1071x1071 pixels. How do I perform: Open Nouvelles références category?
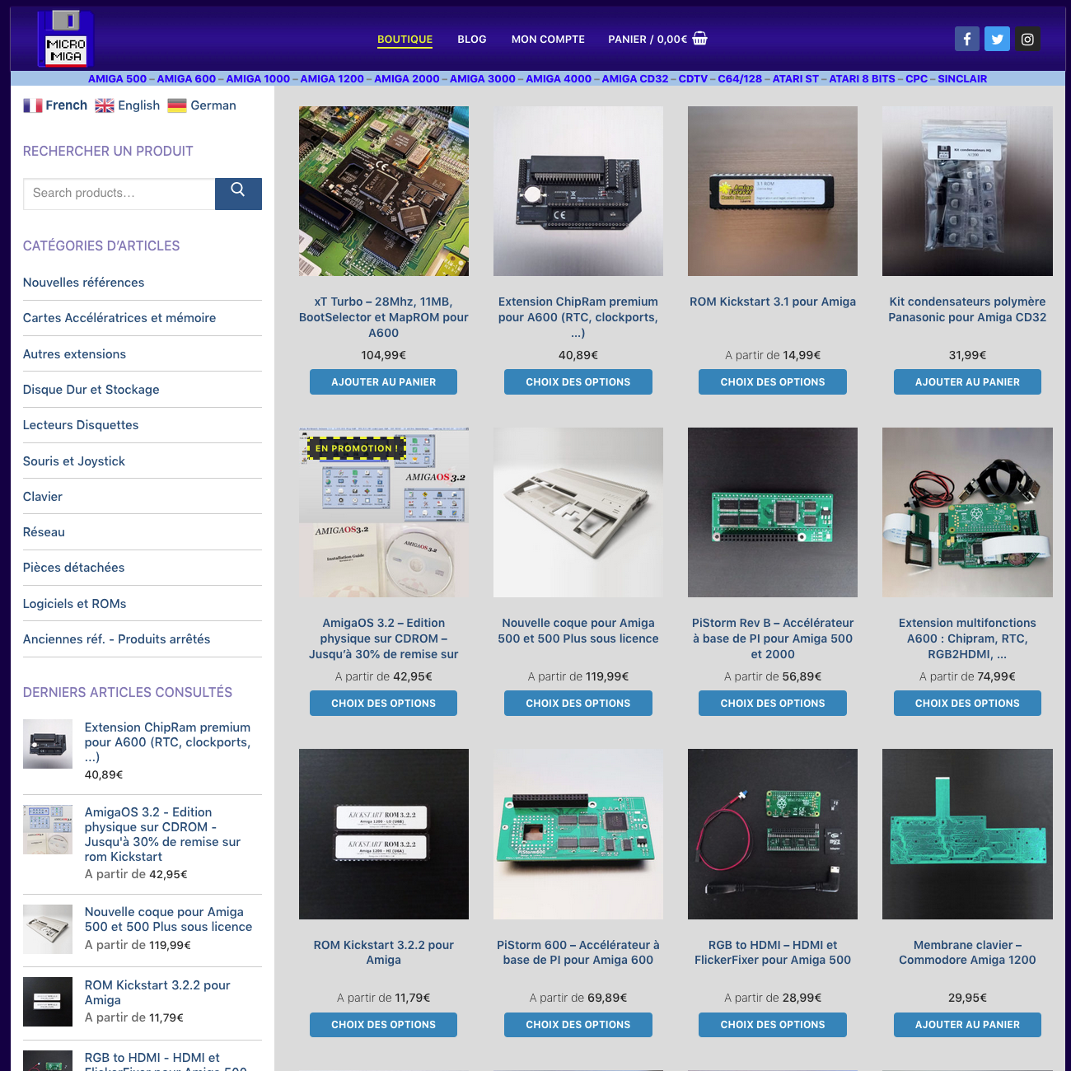pos(83,283)
